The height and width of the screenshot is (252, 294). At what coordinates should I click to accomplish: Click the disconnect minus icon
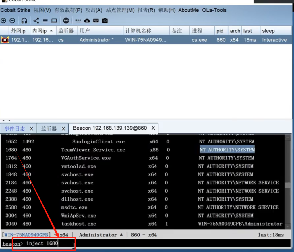click(x=12, y=20)
